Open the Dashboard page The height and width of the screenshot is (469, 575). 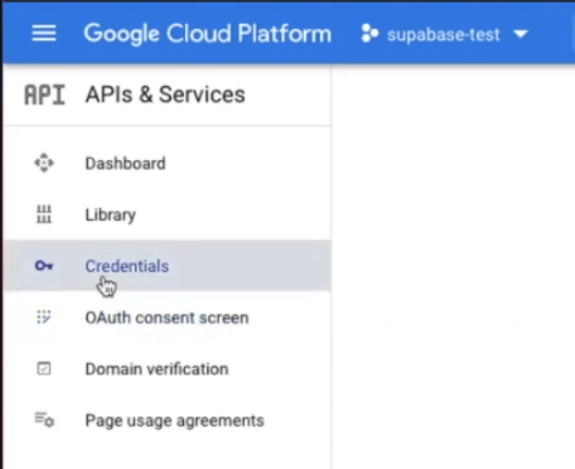(125, 163)
